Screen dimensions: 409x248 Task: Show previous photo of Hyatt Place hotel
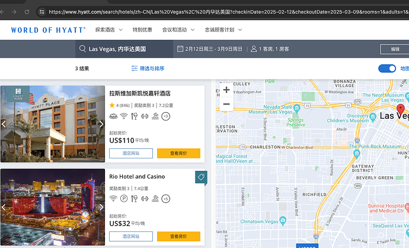coord(4,124)
